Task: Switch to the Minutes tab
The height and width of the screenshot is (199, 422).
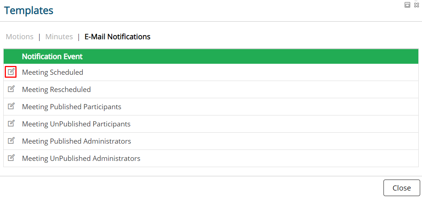Action: click(59, 37)
